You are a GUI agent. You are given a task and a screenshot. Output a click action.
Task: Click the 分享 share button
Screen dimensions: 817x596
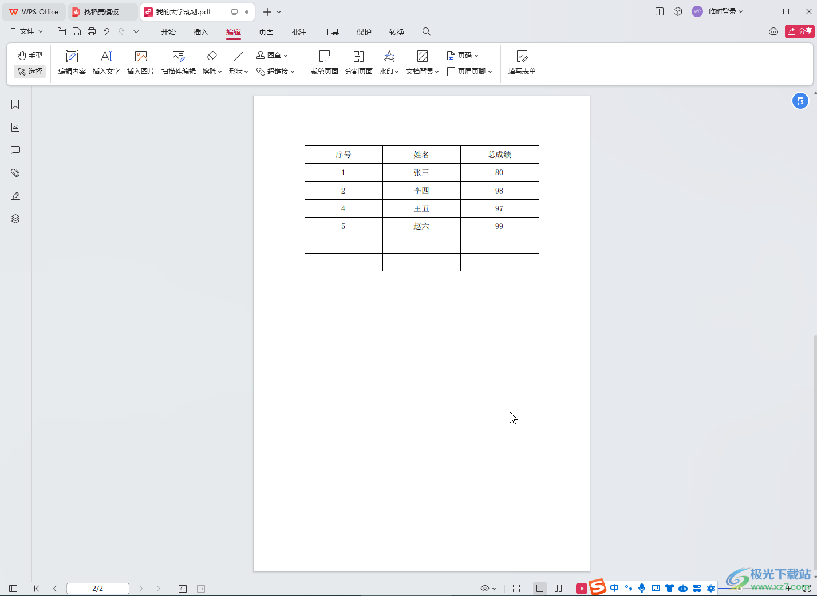(x=800, y=31)
